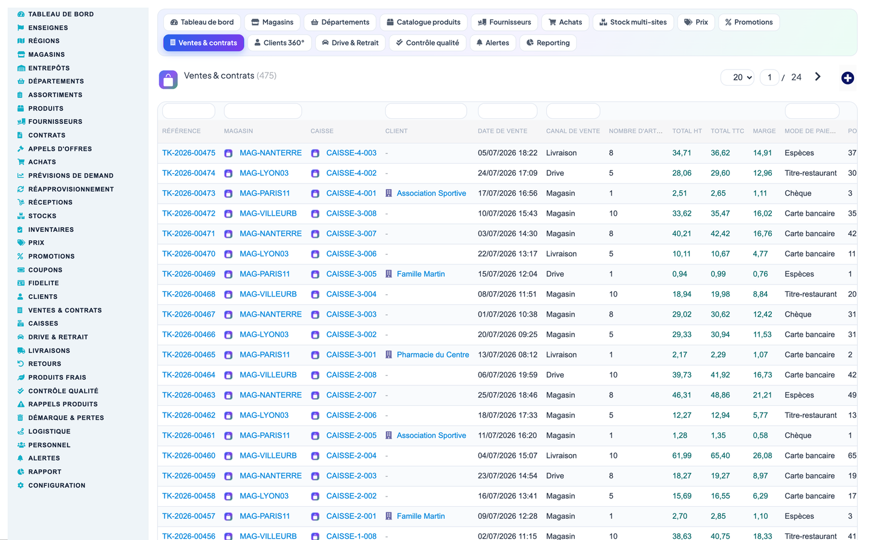This screenshot has width=874, height=540.
Task: Click the Personnel users icon in sidebar
Action: [21, 445]
